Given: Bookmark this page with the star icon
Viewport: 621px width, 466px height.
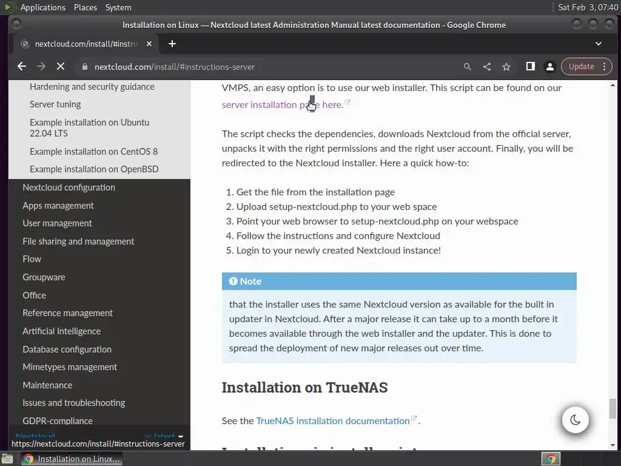Looking at the screenshot, I should [x=506, y=67].
